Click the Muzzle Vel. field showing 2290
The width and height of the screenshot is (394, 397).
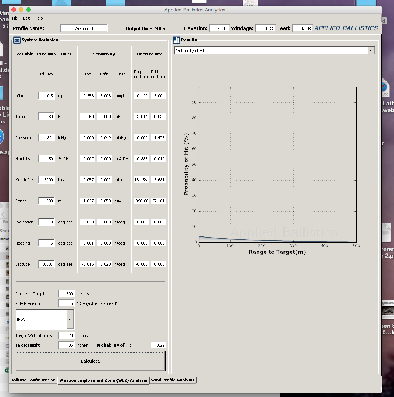point(47,180)
